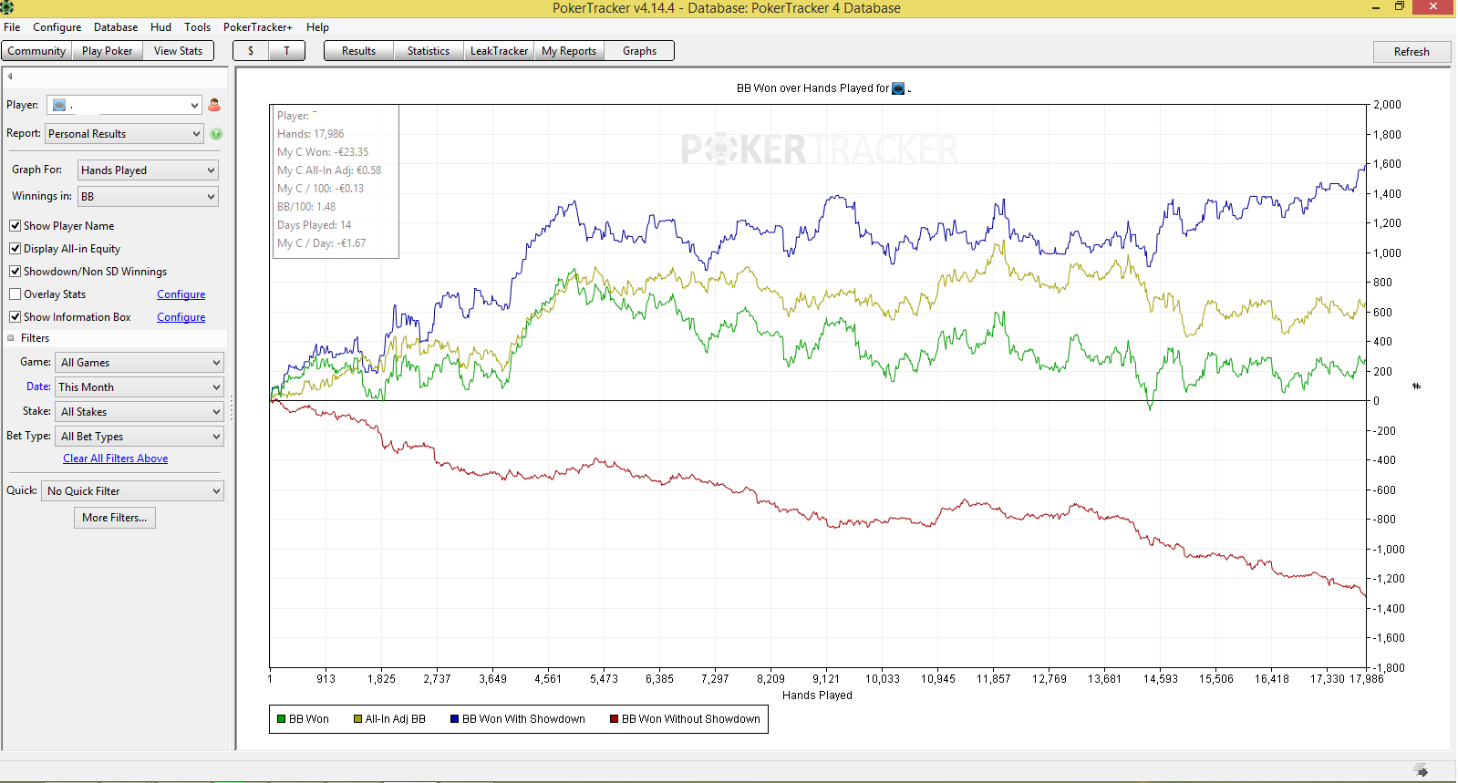Open the Date filter dropdown

[x=140, y=386]
